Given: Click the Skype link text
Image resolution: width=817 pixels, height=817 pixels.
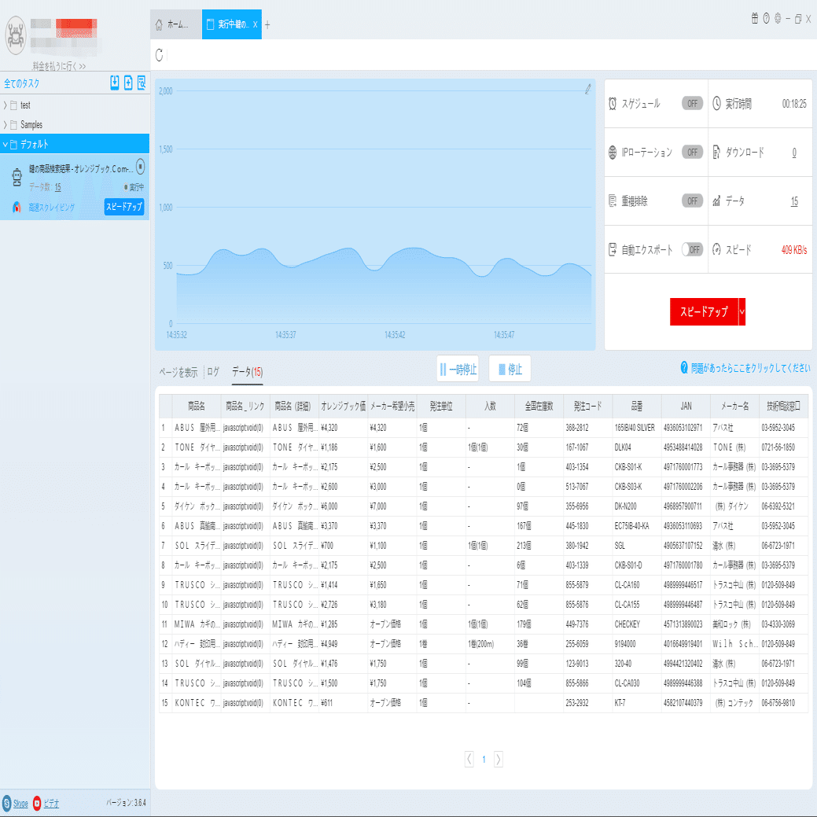Looking at the screenshot, I should click(x=20, y=803).
